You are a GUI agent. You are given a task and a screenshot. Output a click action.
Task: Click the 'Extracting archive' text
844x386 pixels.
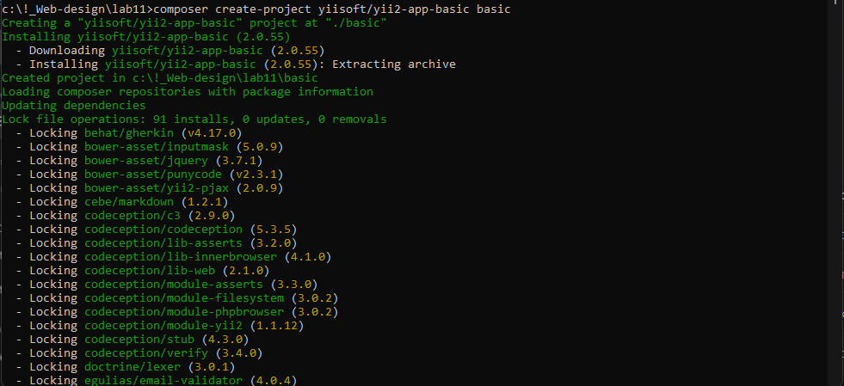pyautogui.click(x=394, y=64)
